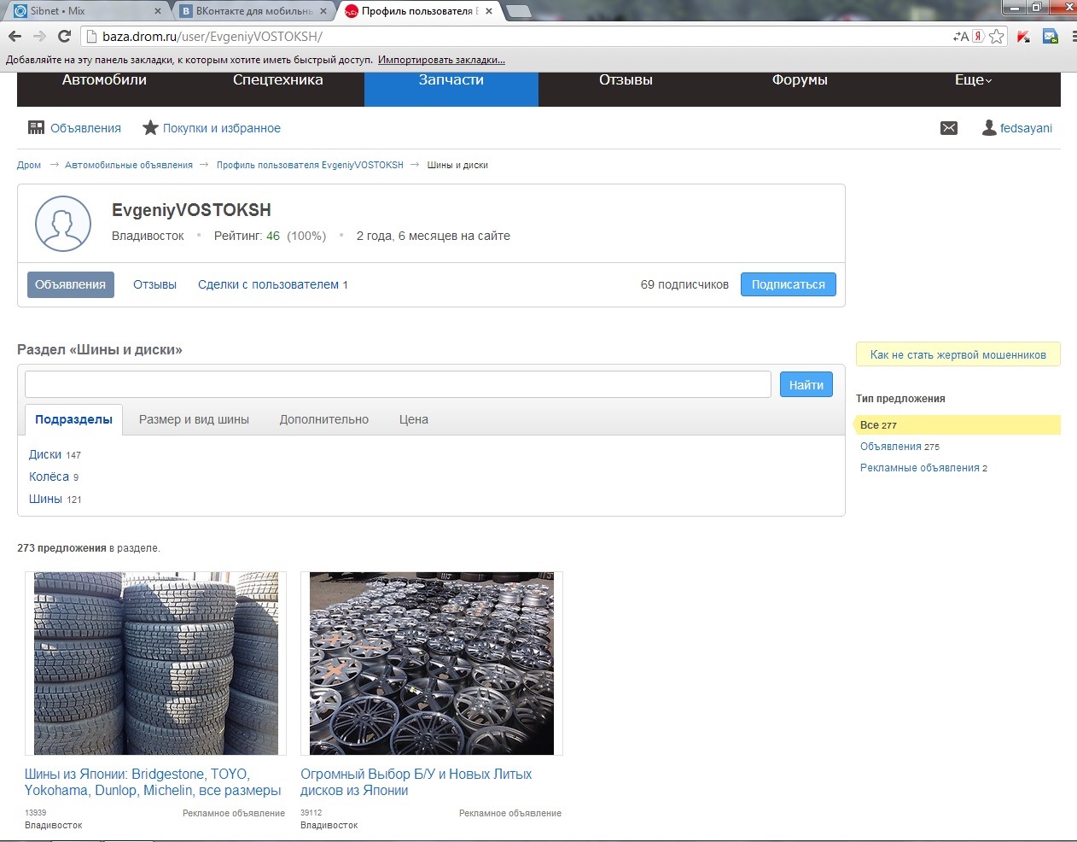Click the bookmark star in address bar
Viewport: 1077px width, 842px height.
click(x=997, y=37)
